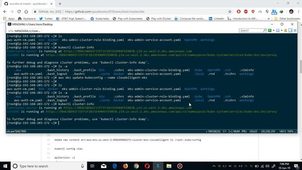
Task: Open the Apps bookmark shortcut
Action: coord(9,18)
